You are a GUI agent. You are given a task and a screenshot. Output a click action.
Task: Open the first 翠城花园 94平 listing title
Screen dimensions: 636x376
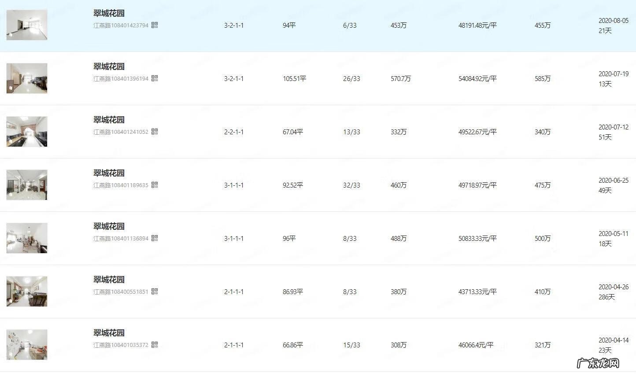[108, 13]
